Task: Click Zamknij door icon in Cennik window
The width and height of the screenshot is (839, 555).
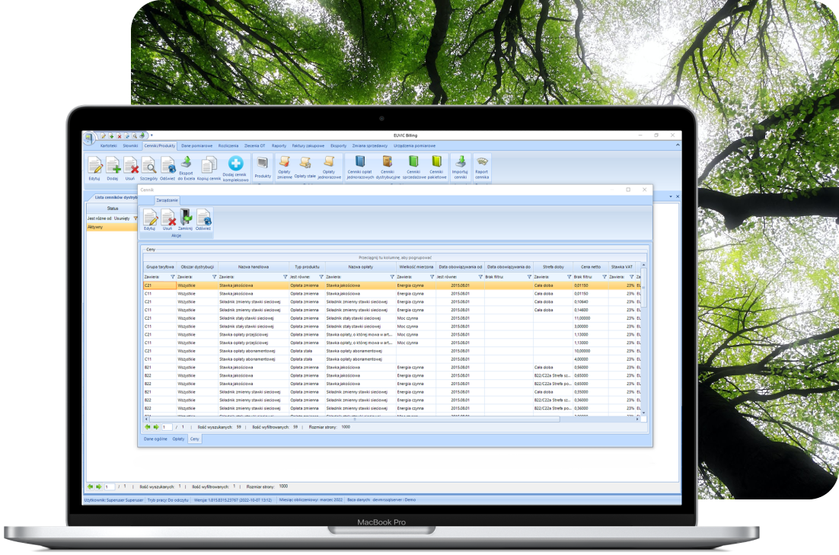Action: [x=186, y=217]
